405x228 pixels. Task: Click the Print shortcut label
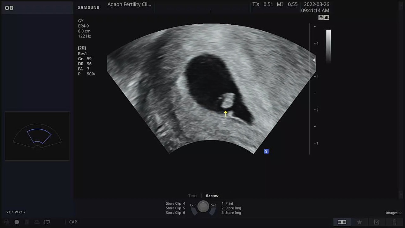click(x=227, y=203)
